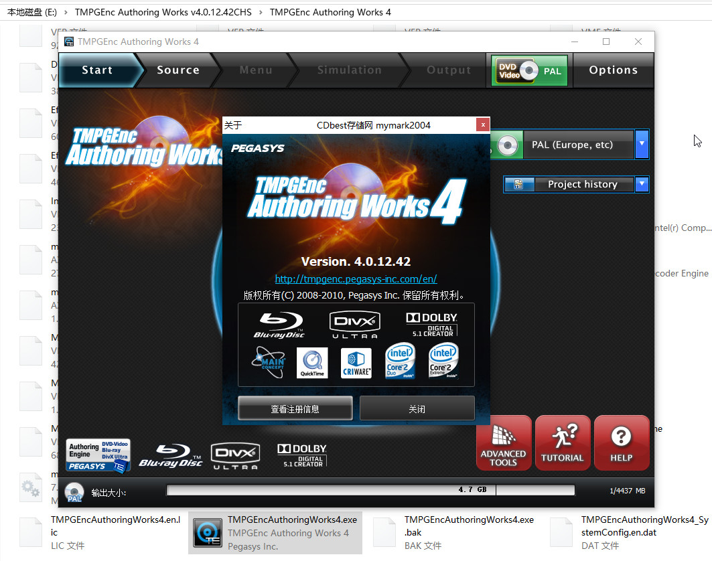Viewport: 712px width, 561px height.
Task: Click the Blu-ray Disc logo in About dialog
Action: pos(279,325)
